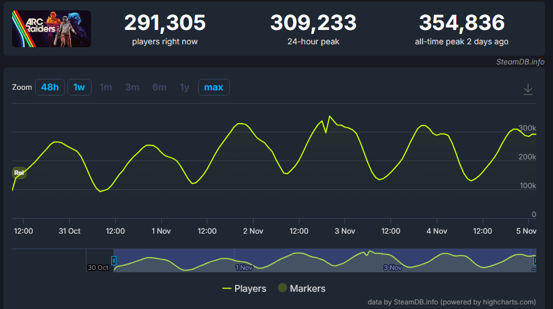Switch zoom to max range
The height and width of the screenshot is (309, 553).
(214, 87)
